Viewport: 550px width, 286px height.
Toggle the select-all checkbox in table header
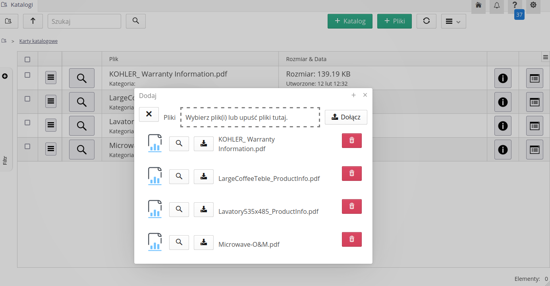pyautogui.click(x=27, y=60)
